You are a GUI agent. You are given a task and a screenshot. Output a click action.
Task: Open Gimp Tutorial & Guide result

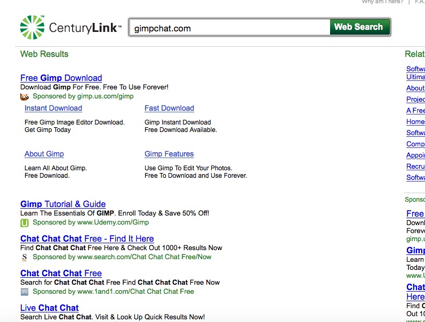coord(63,204)
